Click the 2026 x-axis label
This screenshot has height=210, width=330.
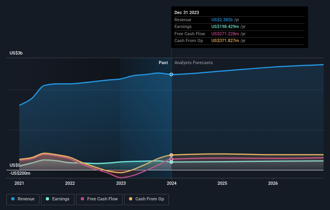click(x=273, y=183)
